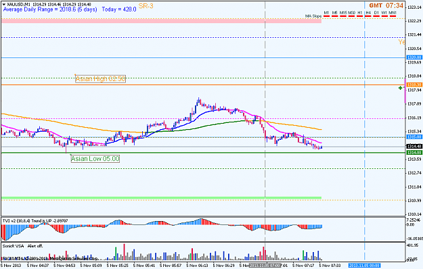Click the solid green Asian Low line
This screenshot has height=269, width=423.
point(203,153)
